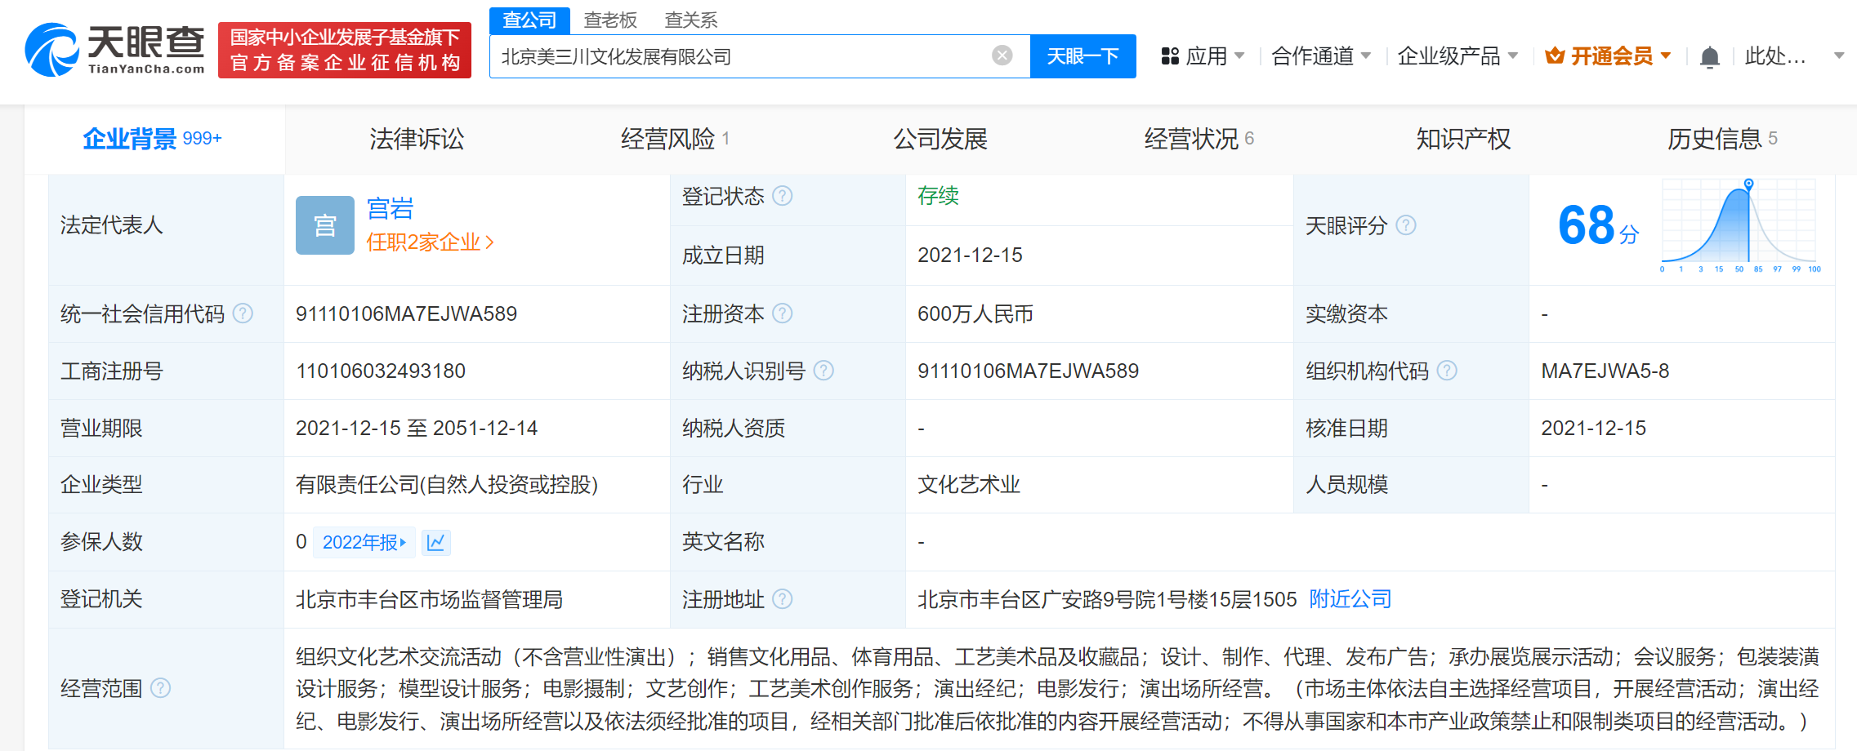
Task: Switch to the 查老板 tab
Action: (x=609, y=20)
